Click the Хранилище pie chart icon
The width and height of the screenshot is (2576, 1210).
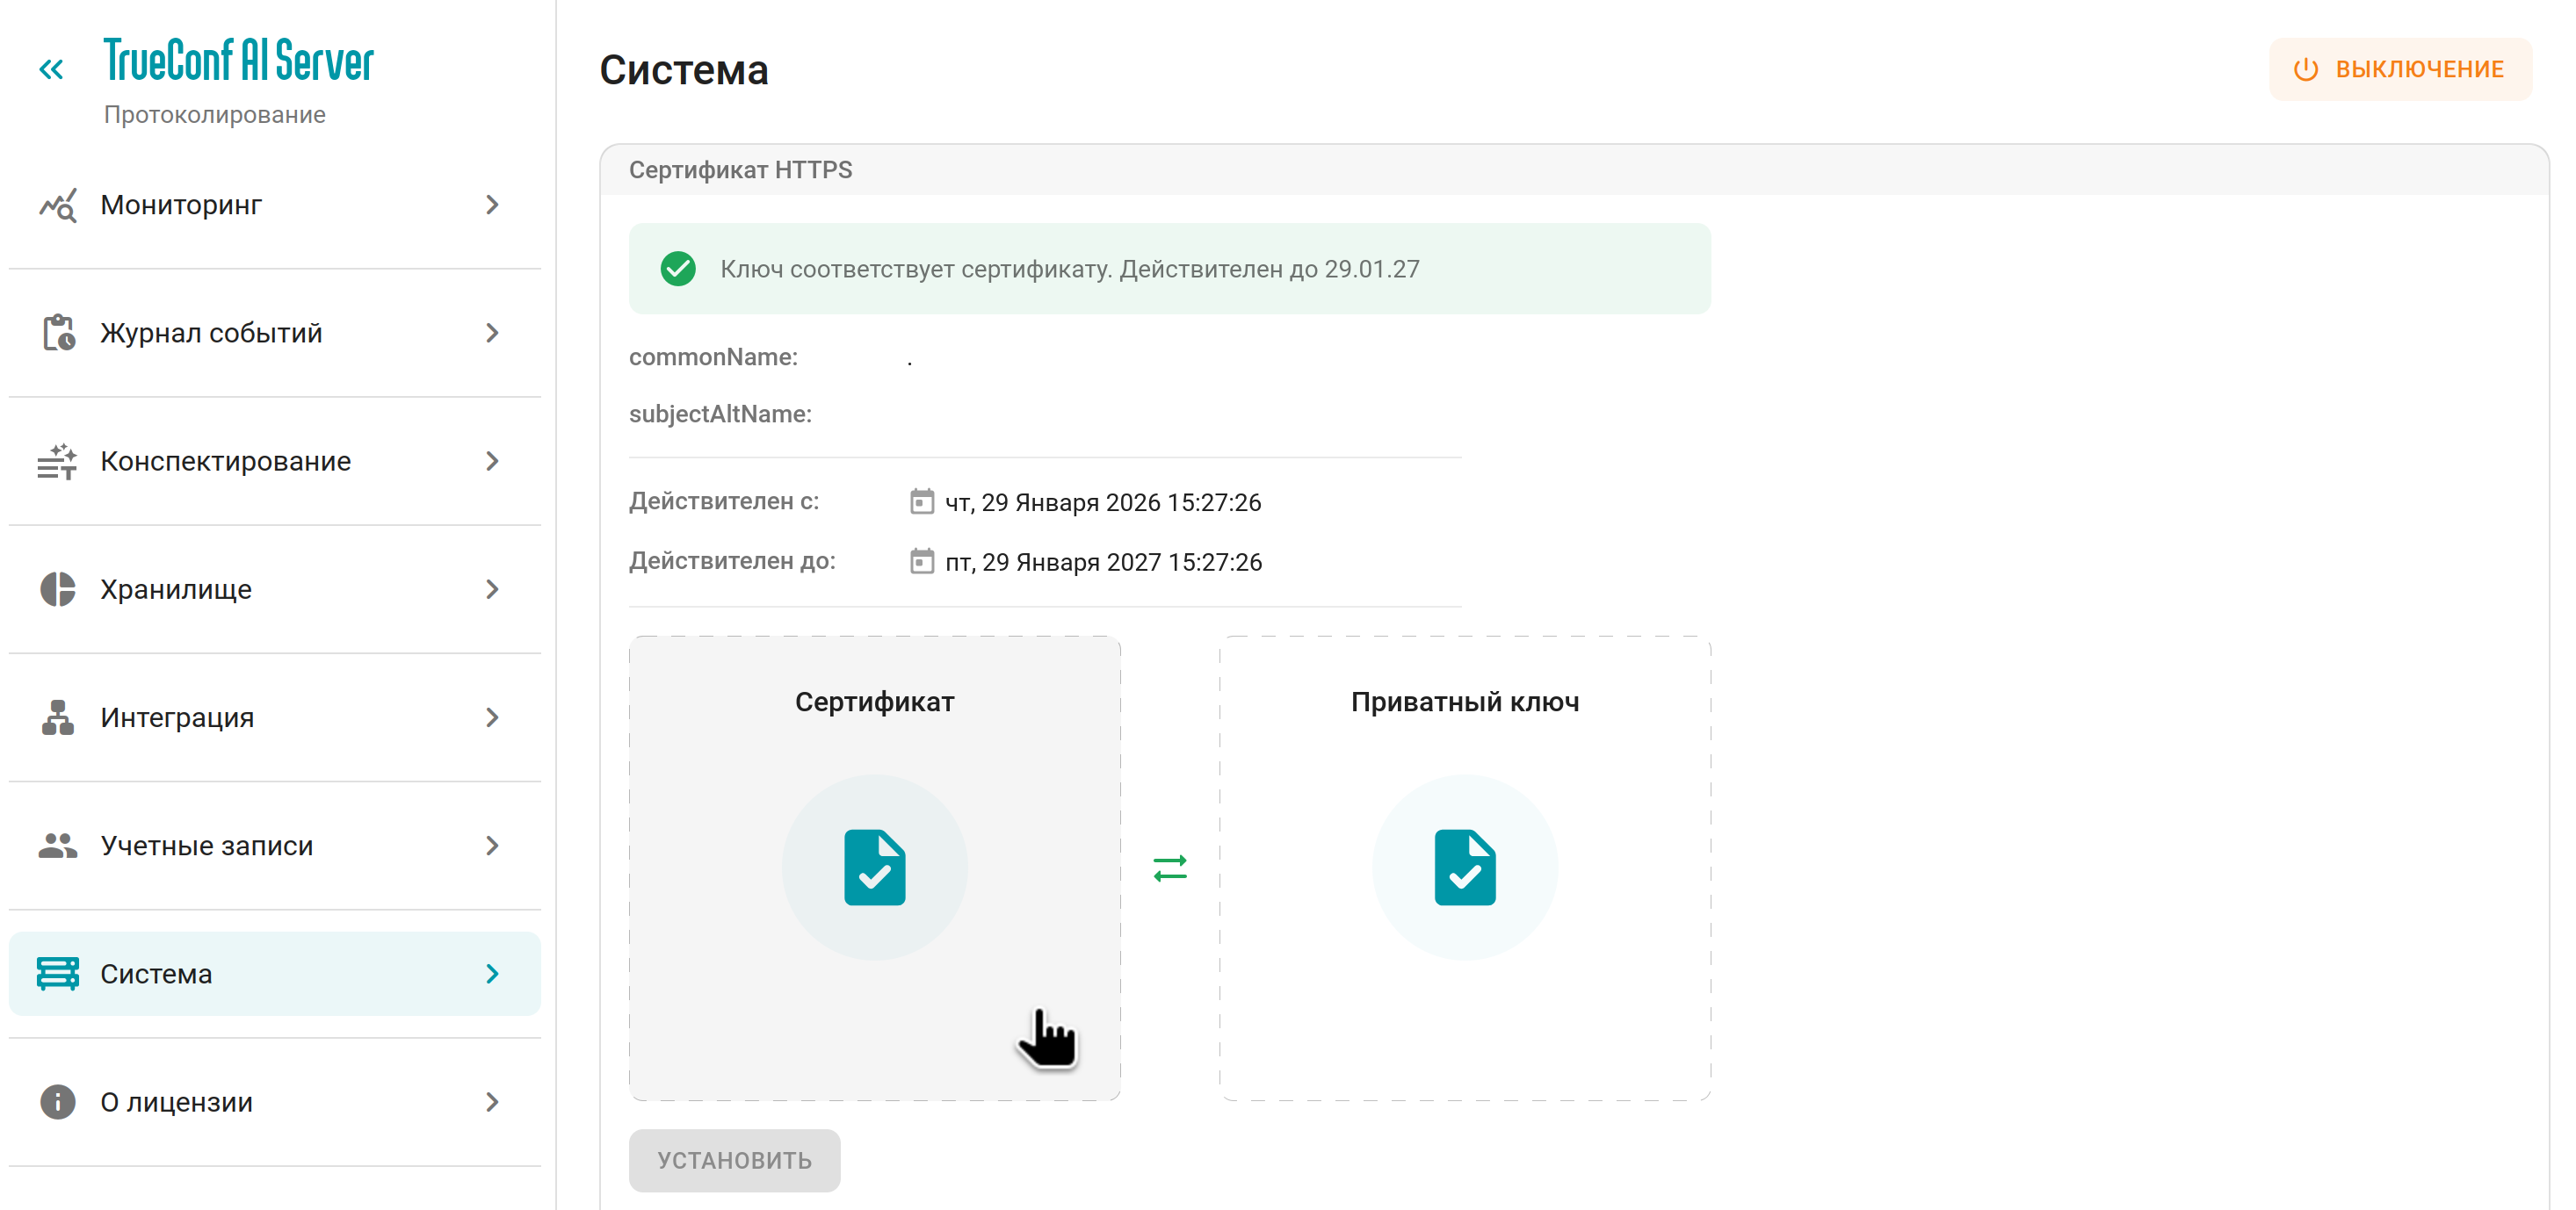58,589
